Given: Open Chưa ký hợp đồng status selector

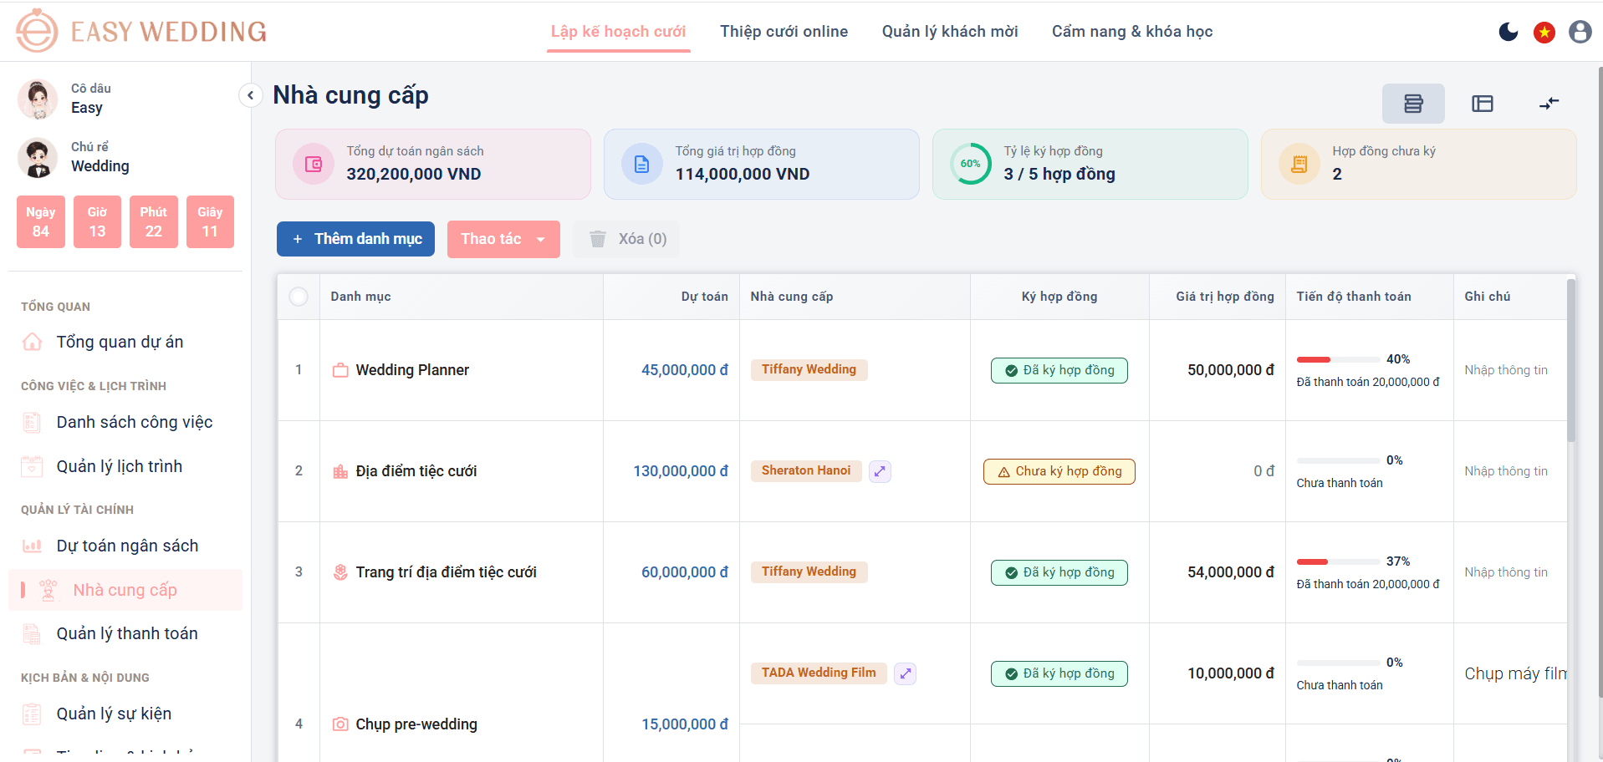Looking at the screenshot, I should point(1059,471).
